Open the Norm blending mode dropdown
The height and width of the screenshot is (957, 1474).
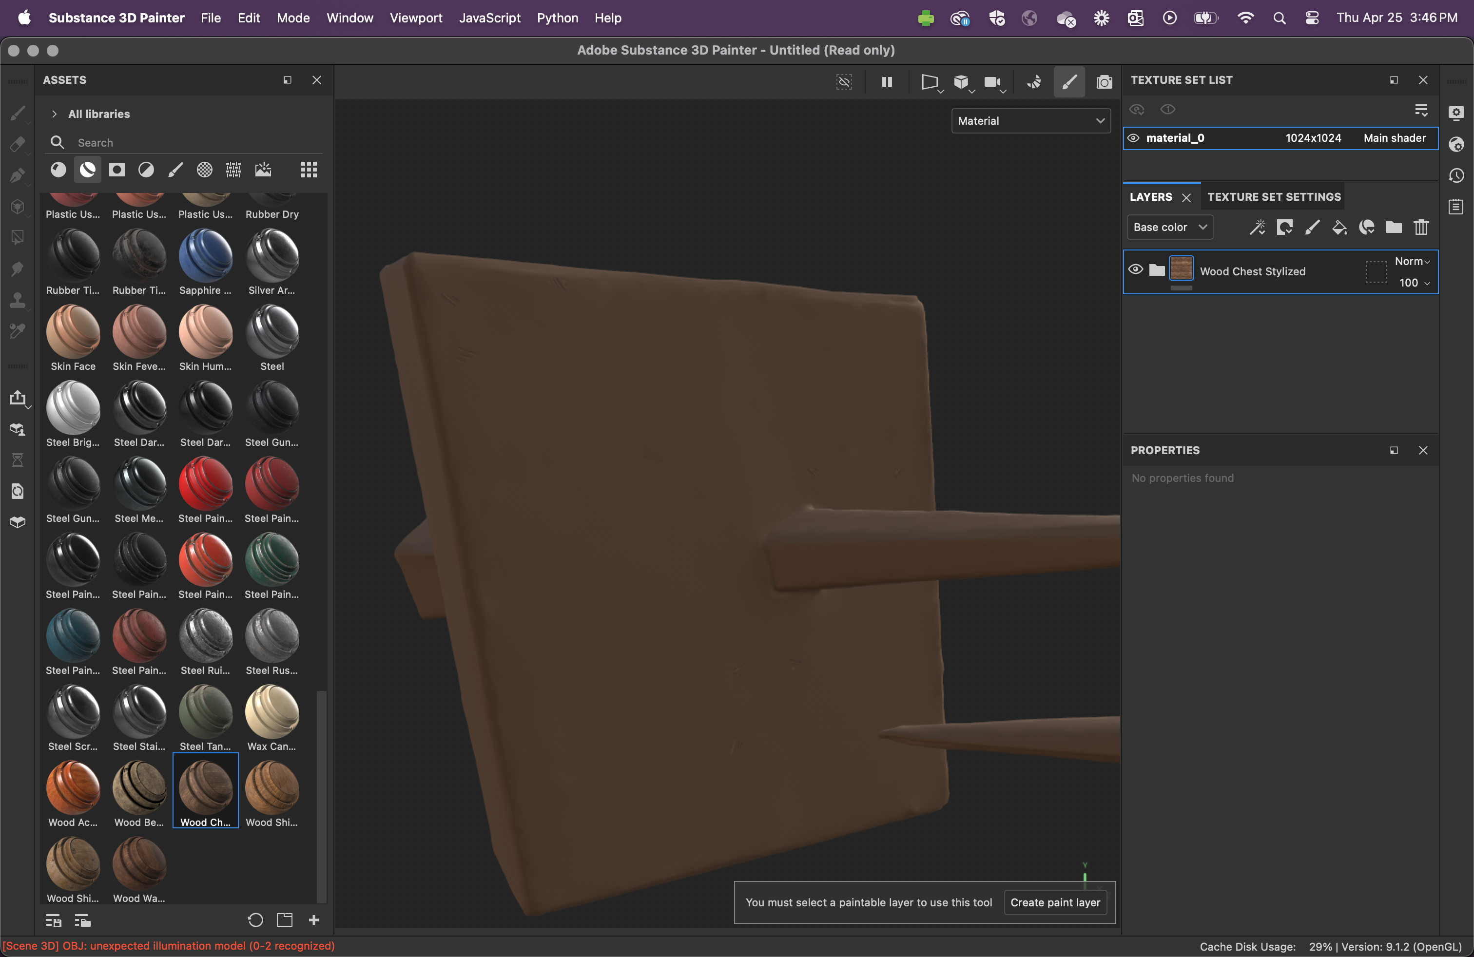point(1412,261)
